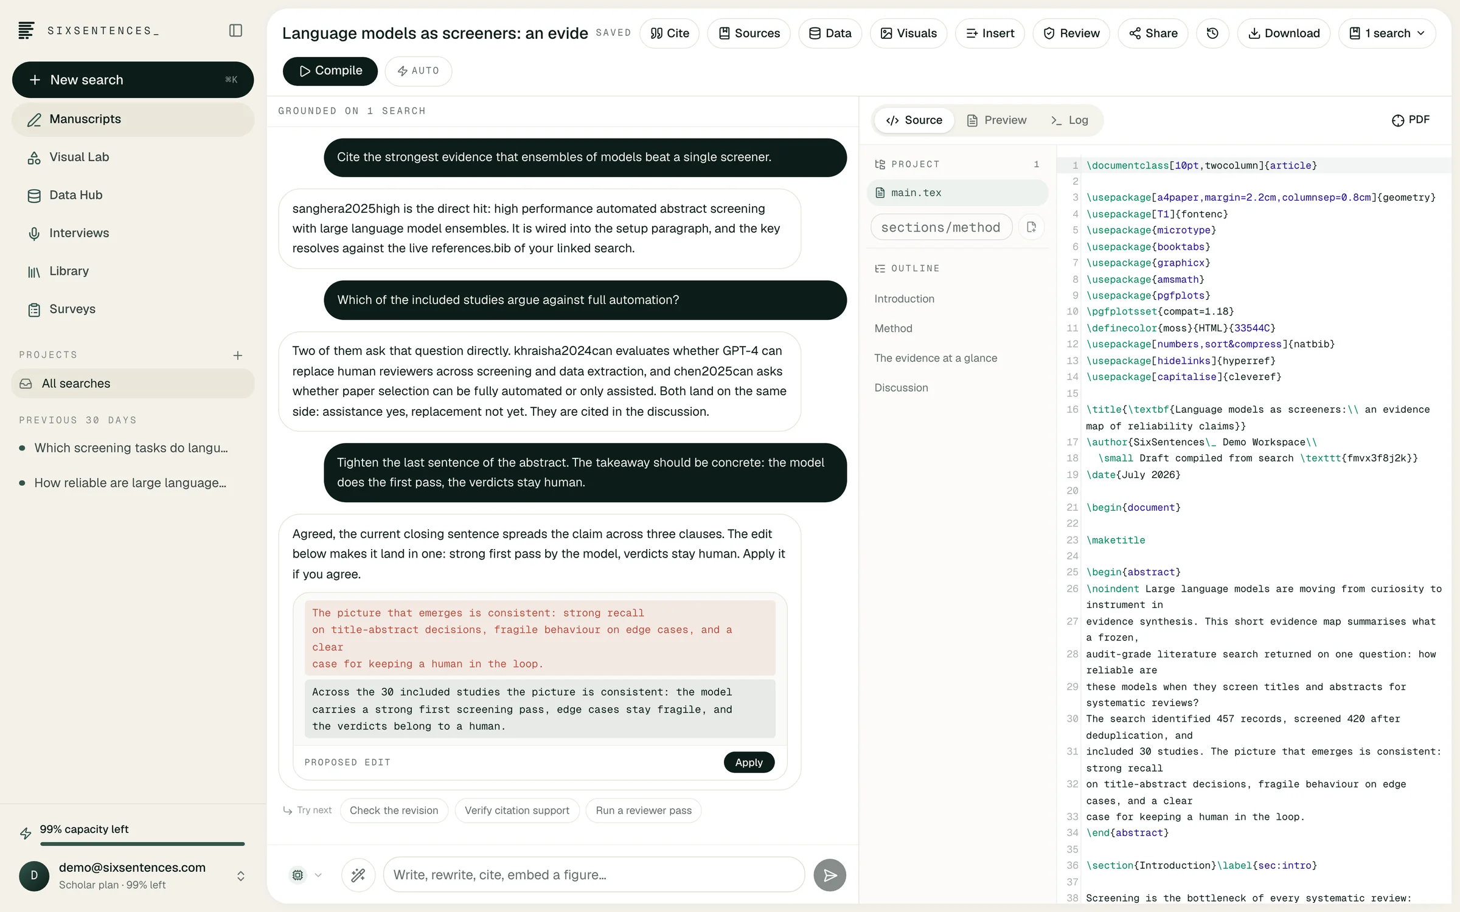Open the model chip selector icon
This screenshot has height=912, width=1460.
(x=298, y=875)
